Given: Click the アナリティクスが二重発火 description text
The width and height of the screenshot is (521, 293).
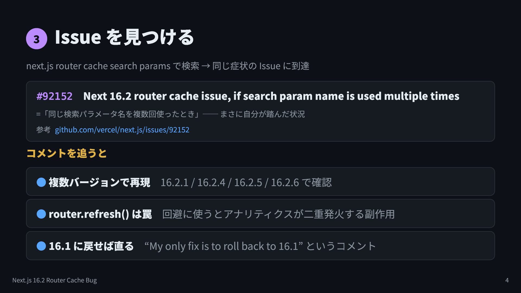Looking at the screenshot, I should point(278,214).
